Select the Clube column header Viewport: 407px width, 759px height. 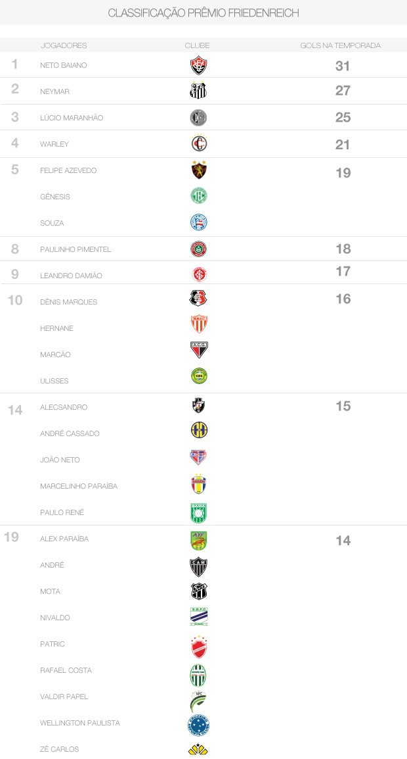(x=198, y=45)
